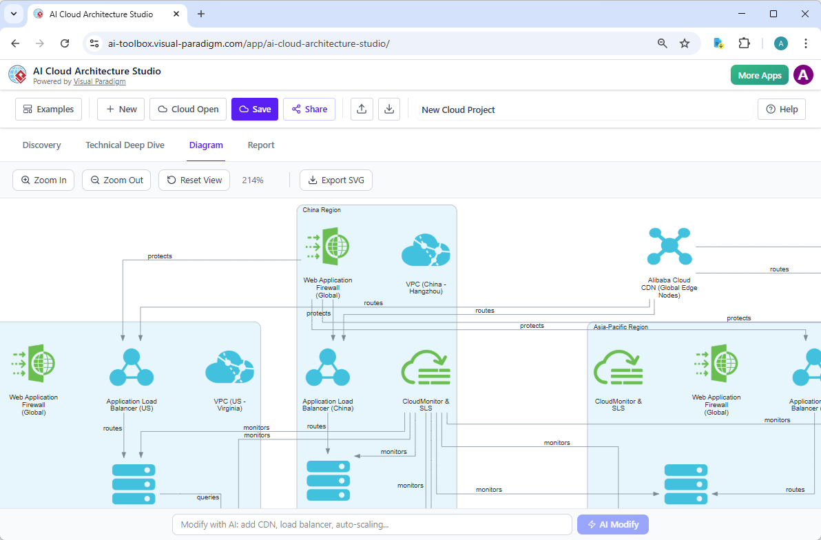Click the download icon next to the project name
The image size is (821, 540).
coord(389,109)
